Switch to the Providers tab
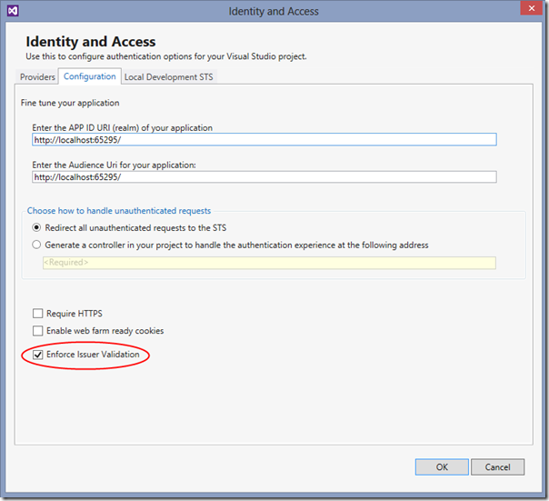This screenshot has width=549, height=501. click(37, 76)
